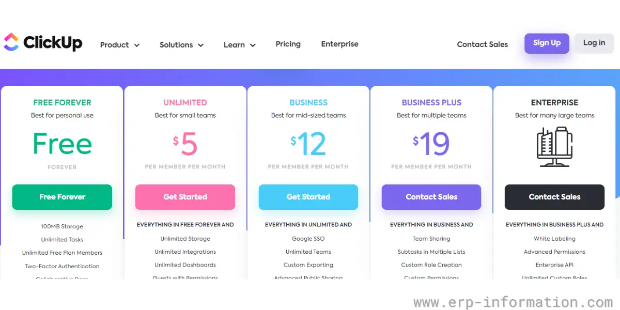Select the $5 Unlimited plan price
Image resolution: width=620 pixels, height=310 pixels.
coord(185,145)
